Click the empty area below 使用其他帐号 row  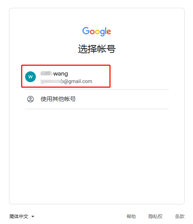pyautogui.click(x=97, y=156)
